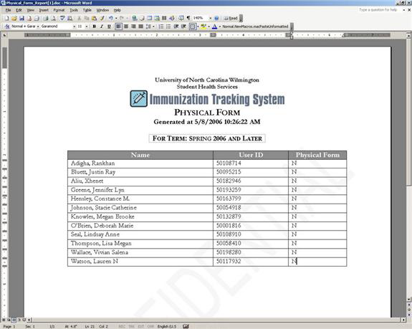Open a file with the folder icon
Screen dimensions: 412x329
click(x=14, y=18)
